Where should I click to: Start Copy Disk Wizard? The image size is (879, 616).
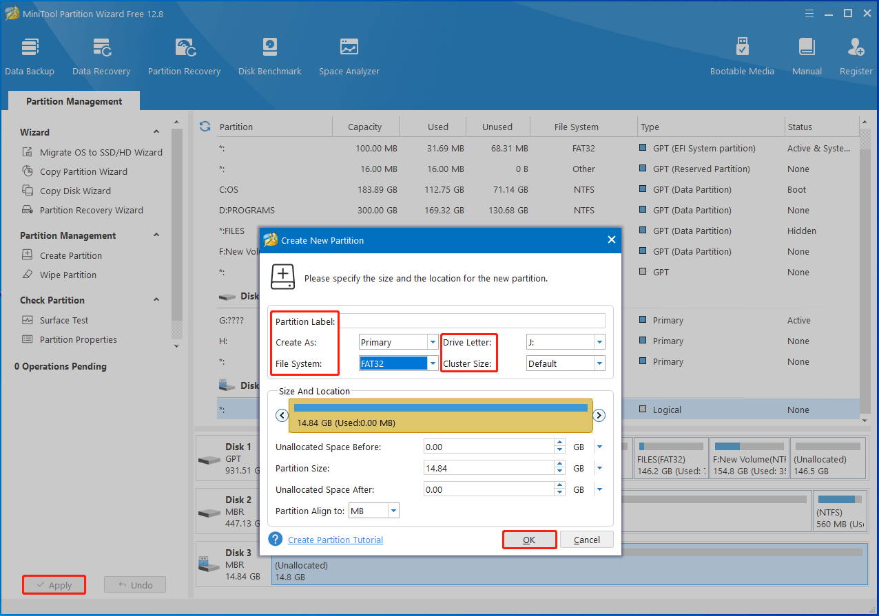click(x=75, y=191)
